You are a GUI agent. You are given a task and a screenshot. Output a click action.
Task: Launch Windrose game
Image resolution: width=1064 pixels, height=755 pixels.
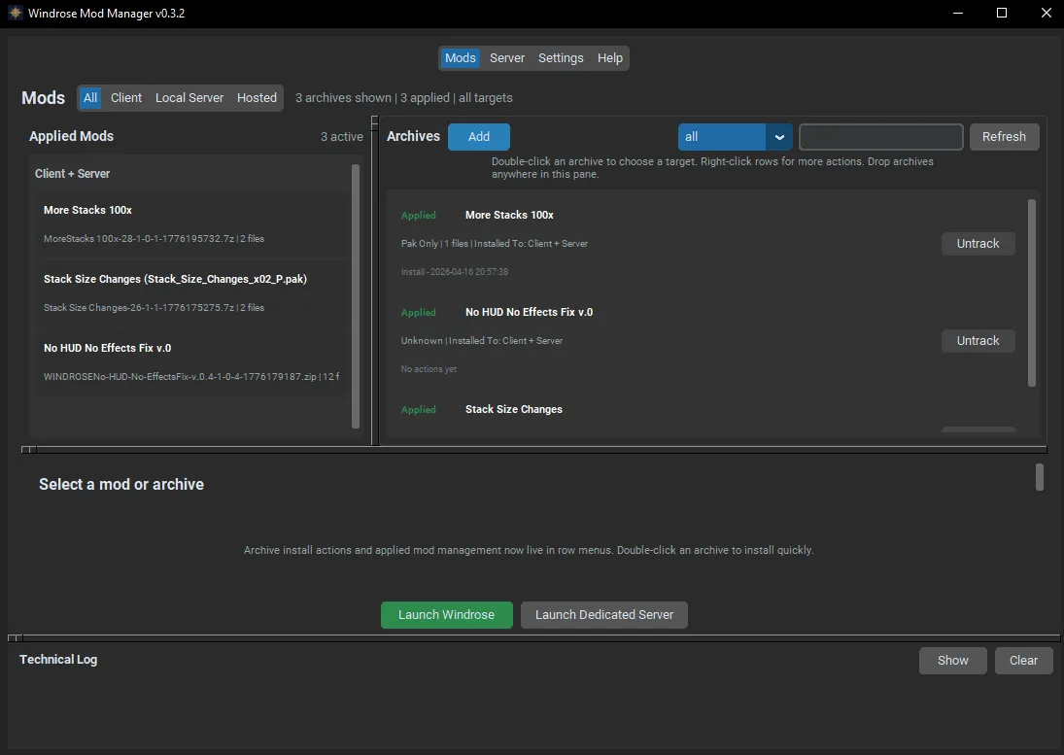(x=447, y=614)
